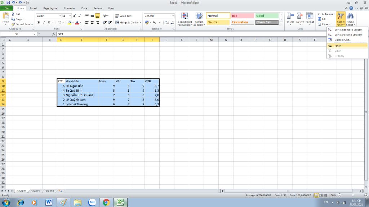Toggle Wrap Text
This screenshot has width=369, height=207.
[123, 16]
